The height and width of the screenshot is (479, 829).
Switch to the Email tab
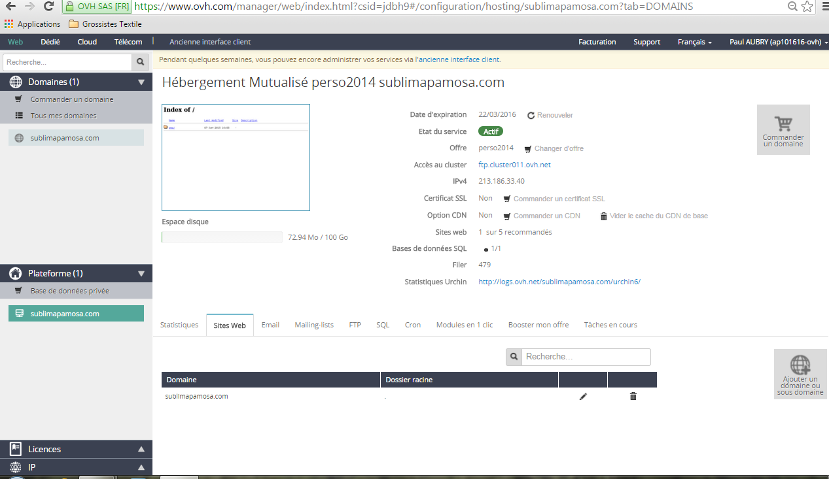tap(270, 325)
